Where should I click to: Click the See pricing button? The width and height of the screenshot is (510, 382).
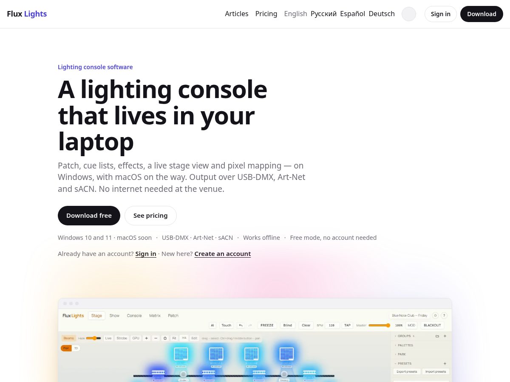point(150,216)
